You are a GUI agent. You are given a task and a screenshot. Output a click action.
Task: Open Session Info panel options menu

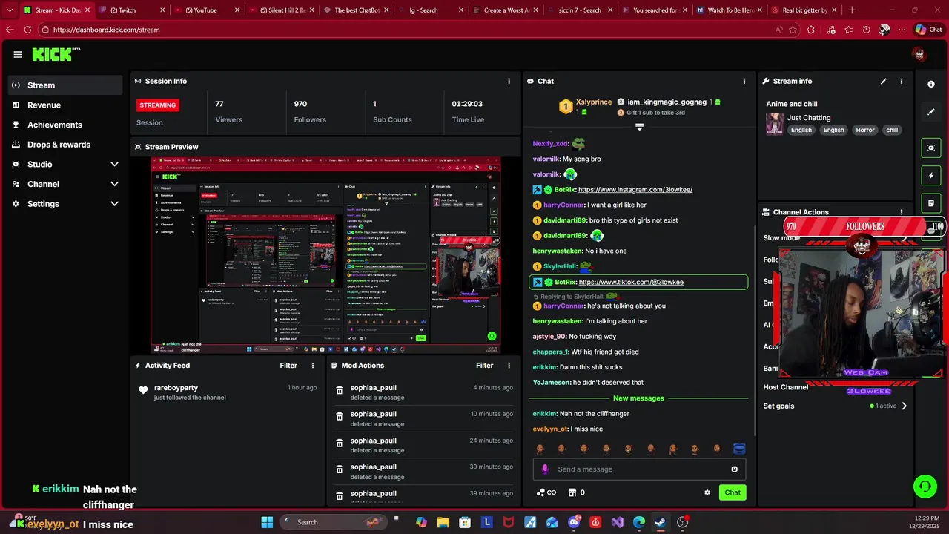(x=509, y=81)
